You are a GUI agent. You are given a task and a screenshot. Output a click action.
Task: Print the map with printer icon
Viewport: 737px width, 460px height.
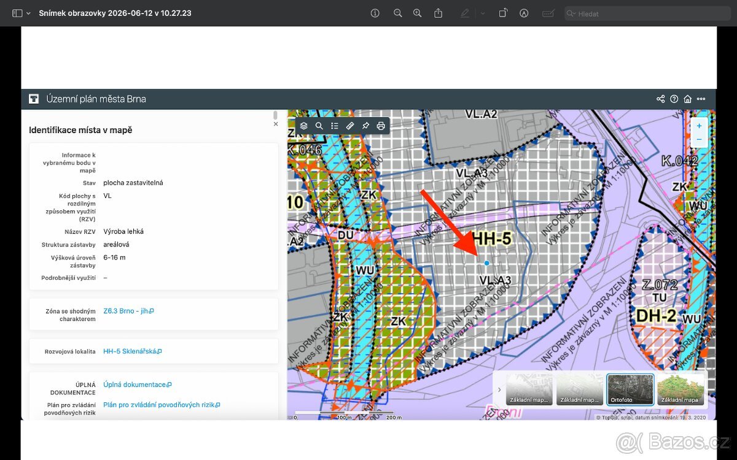click(x=381, y=126)
